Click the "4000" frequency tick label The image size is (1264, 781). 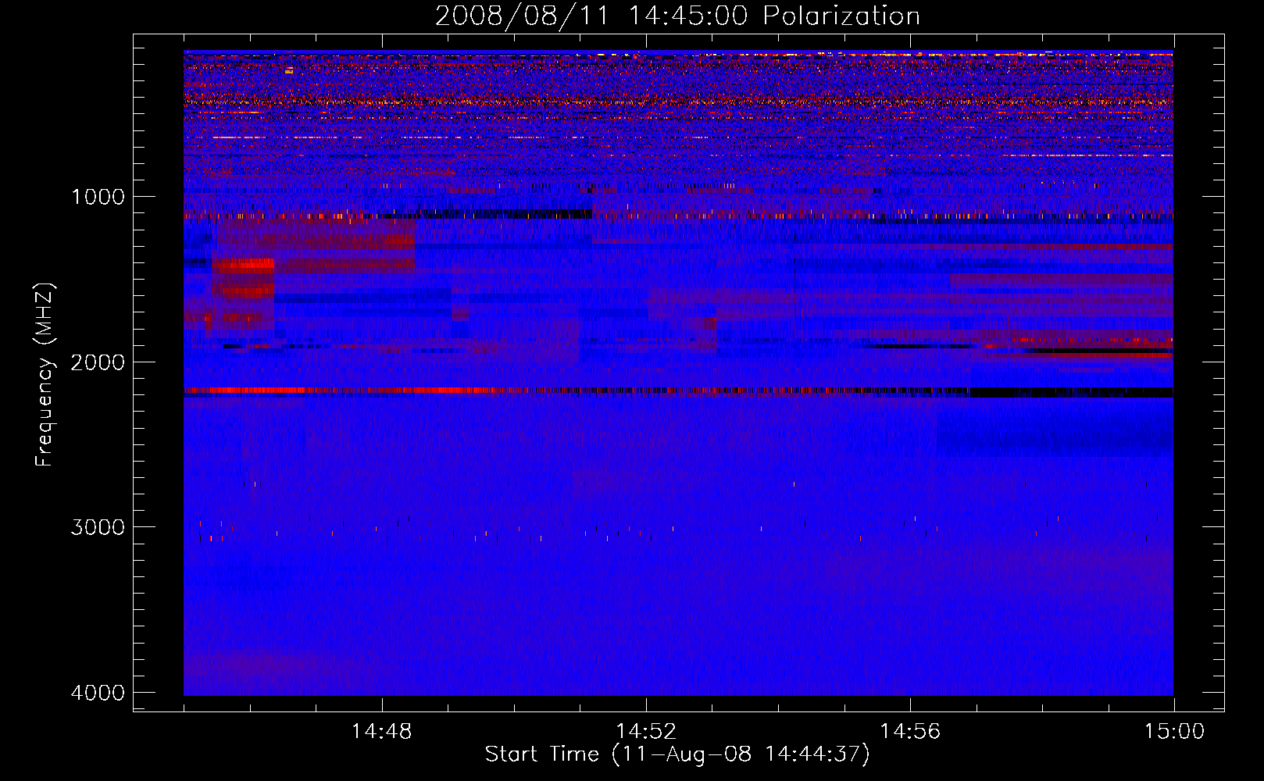98,693
